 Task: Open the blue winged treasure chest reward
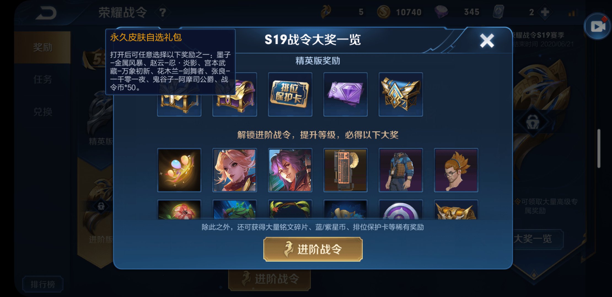click(401, 94)
